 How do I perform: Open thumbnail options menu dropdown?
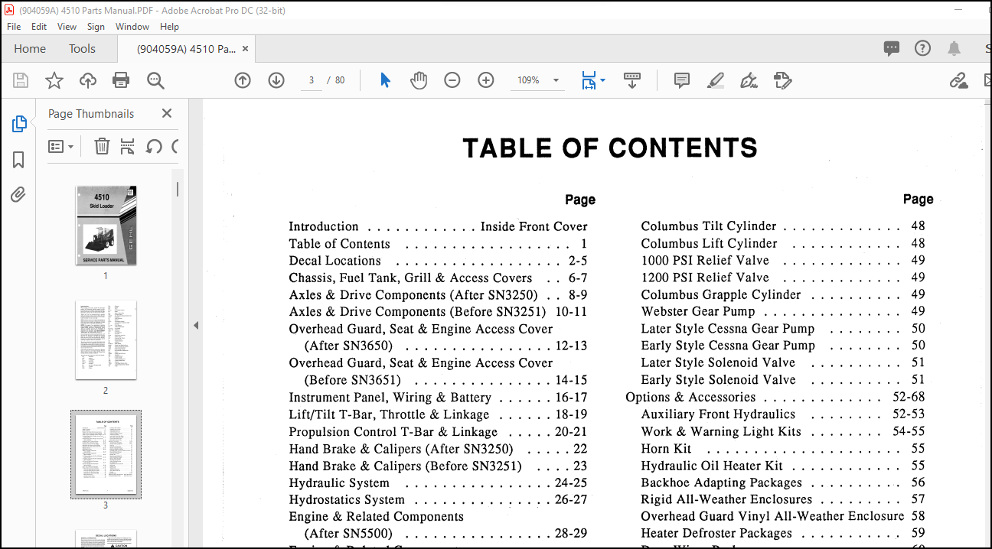[x=61, y=146]
